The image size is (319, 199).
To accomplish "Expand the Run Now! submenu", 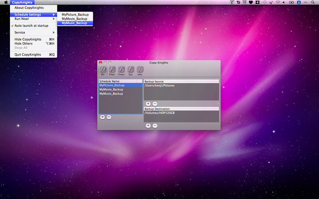I will tap(33, 19).
